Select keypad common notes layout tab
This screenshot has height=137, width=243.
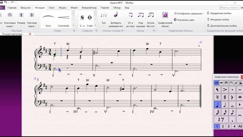coord(216,83)
